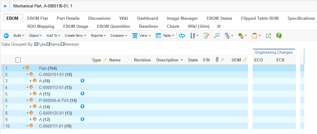Click the Description column header
The image size is (317, 134).
click(167, 60)
